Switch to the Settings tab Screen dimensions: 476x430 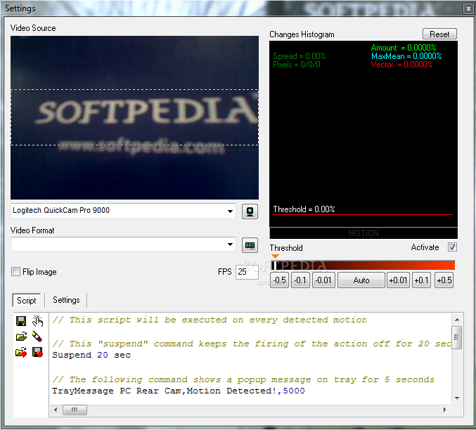tap(66, 300)
